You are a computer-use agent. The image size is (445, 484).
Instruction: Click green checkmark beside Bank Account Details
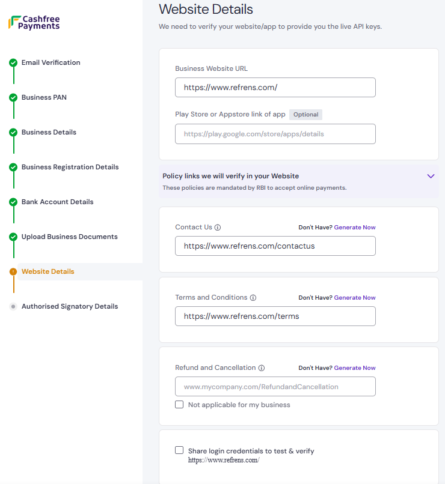[x=13, y=202]
